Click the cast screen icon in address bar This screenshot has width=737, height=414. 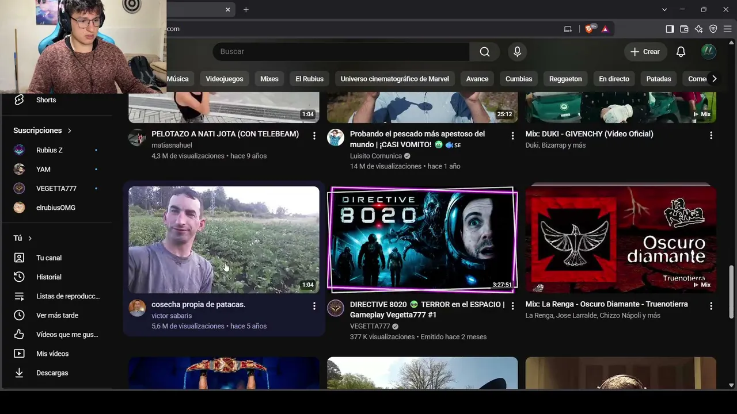tap(568, 29)
